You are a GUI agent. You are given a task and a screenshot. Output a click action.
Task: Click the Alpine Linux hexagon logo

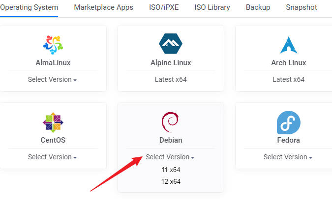(171, 44)
